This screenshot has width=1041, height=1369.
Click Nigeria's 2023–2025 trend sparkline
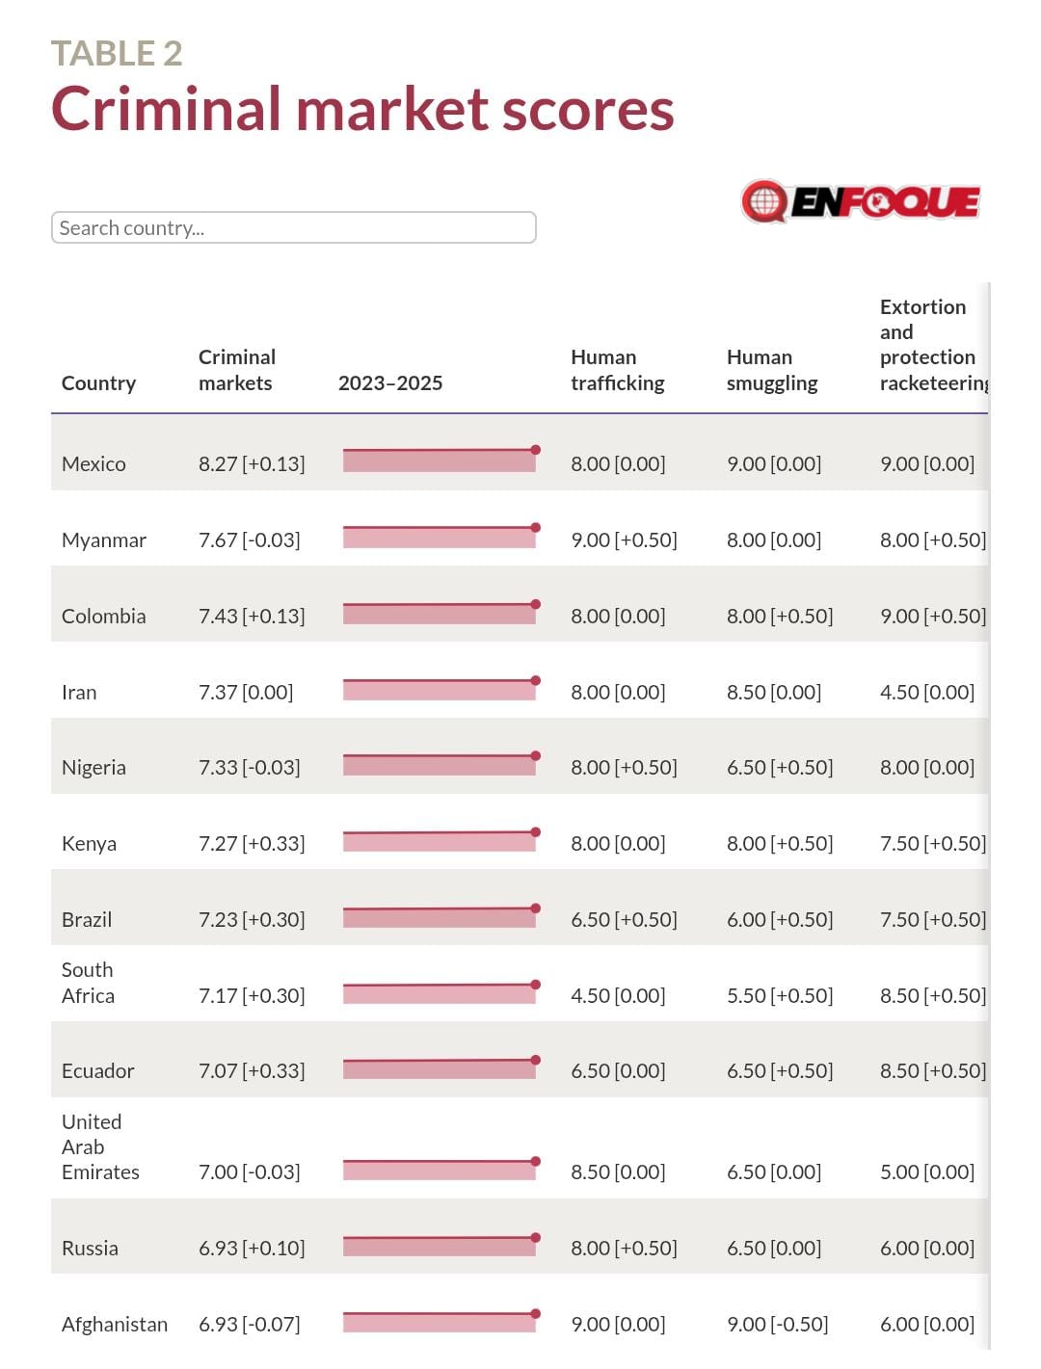point(439,765)
